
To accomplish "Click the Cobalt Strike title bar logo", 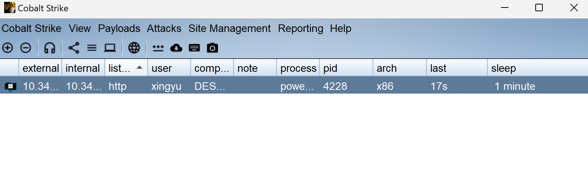I will tap(9, 8).
